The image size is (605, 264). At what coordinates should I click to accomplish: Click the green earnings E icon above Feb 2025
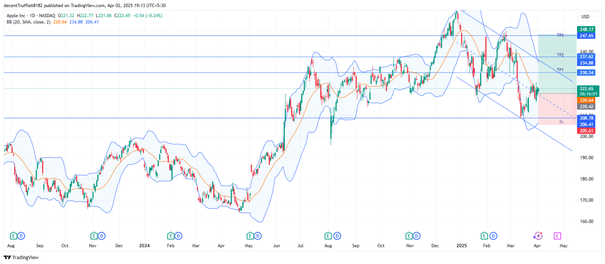pyautogui.click(x=484, y=236)
